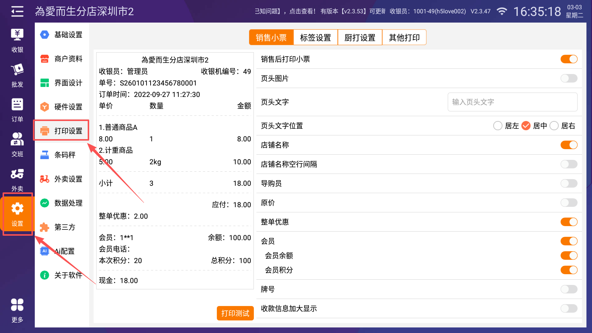
Task: Select the 居右 alignment radio button
Action: point(554,126)
